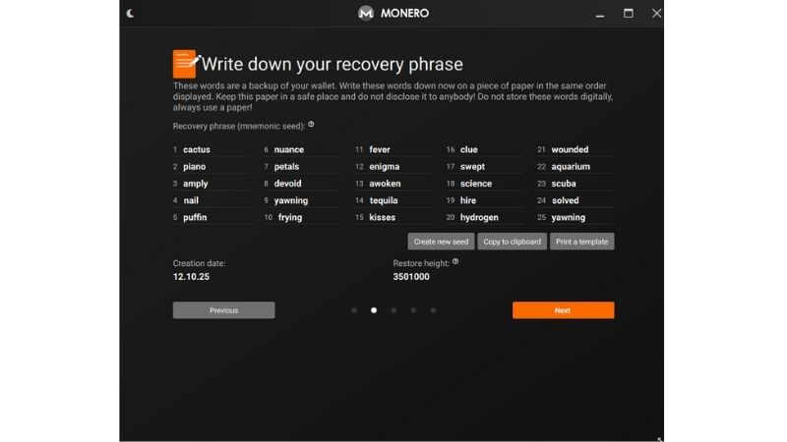Screen dimensions: 787x442
Task: Click seed word 24 'solved'
Action: [565, 200]
